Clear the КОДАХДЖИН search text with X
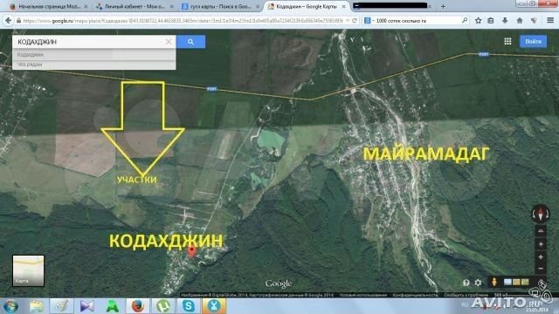Screen dimensions: 559x314 (169, 42)
